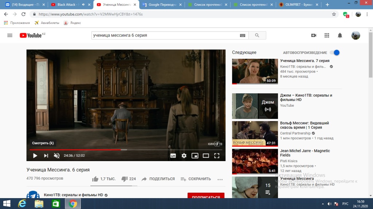Unmute the video player sound
This screenshot has width=373, height=209.
coord(56,155)
